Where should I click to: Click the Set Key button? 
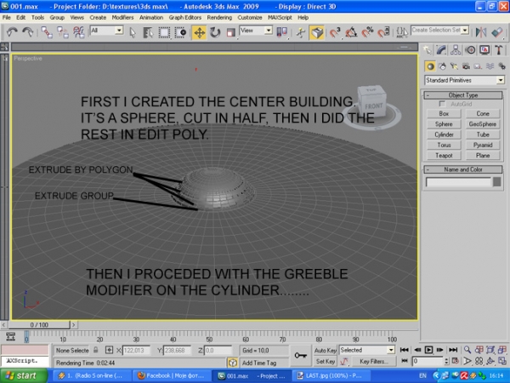click(x=326, y=362)
